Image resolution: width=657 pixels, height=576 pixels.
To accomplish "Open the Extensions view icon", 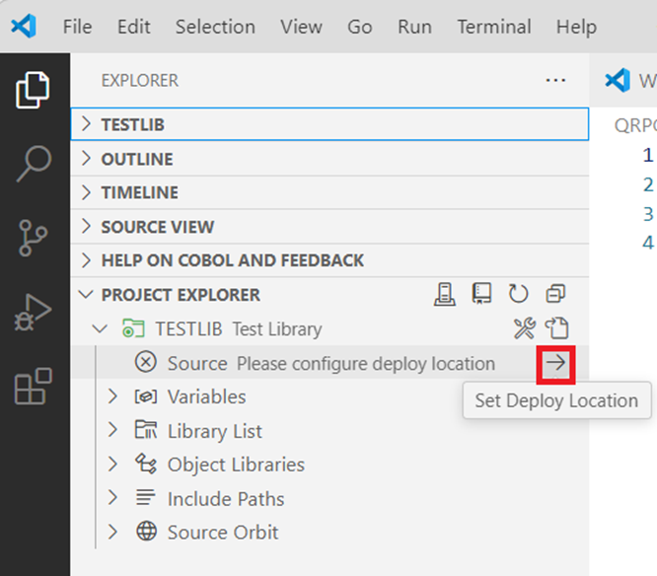I will pos(34,387).
